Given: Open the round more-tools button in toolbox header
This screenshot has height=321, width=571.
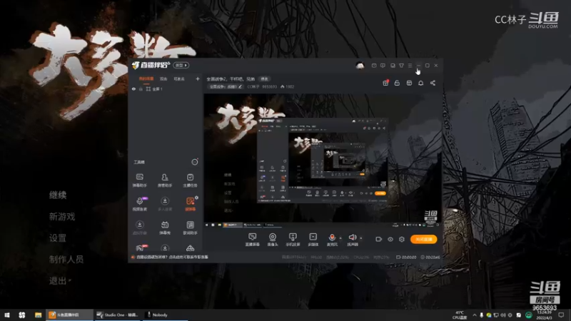Looking at the screenshot, I should (x=194, y=162).
